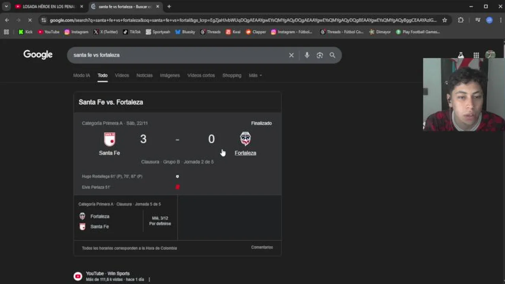Click the site information icon in address bar
This screenshot has width=505, height=284.
(44, 20)
